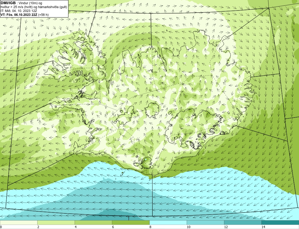This screenshot has width=299, height=229.
Task: Click the legend label '14'
Action: 263,227
